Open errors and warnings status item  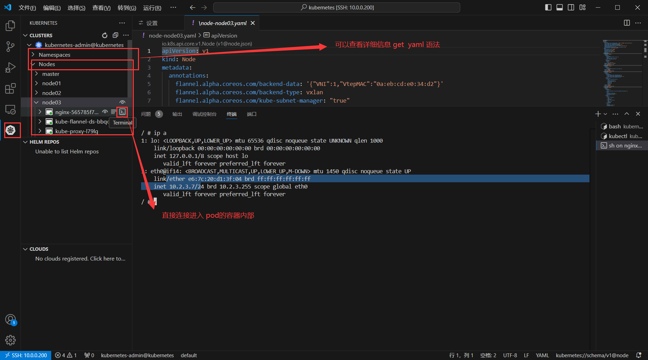66,355
